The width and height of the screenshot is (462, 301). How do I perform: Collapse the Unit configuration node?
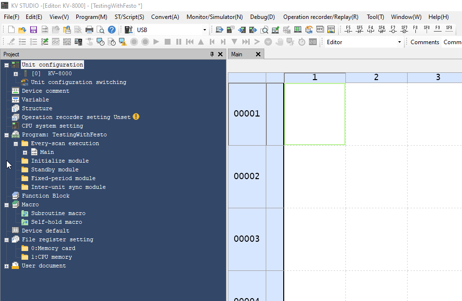pos(6,65)
